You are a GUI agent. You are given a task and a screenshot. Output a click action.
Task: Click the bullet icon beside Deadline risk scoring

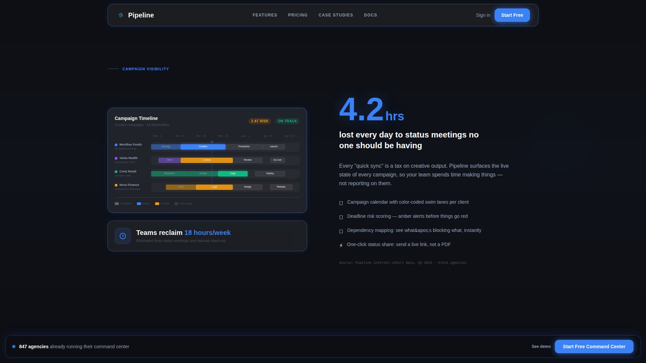pos(341,217)
